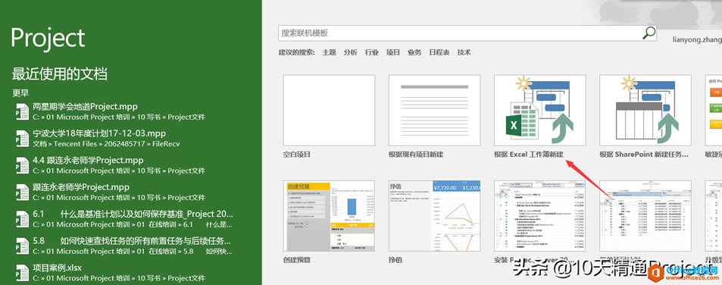This screenshot has height=285, width=722.
Task: Open file icon for 4.4 跟连永老师学Project.mpp
Action: point(22,164)
